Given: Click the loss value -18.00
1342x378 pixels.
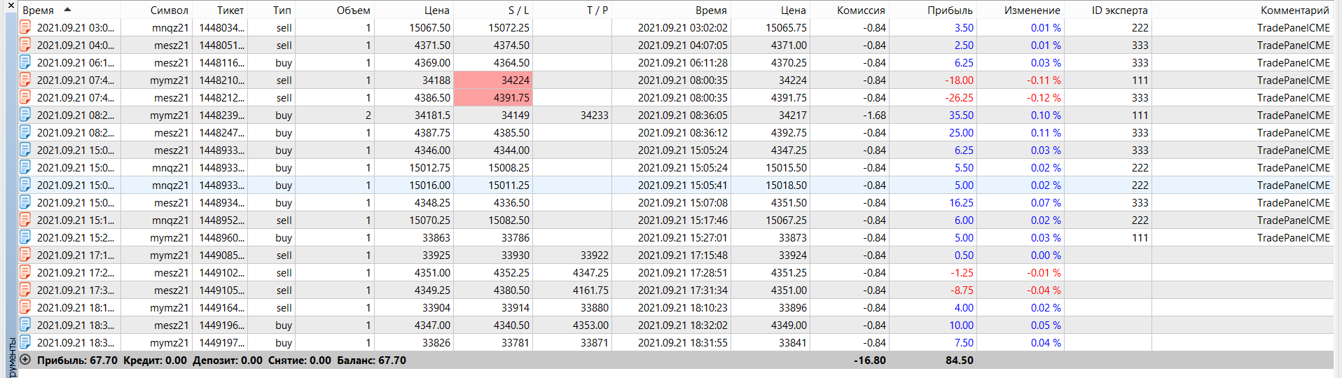Looking at the screenshot, I should (x=959, y=80).
